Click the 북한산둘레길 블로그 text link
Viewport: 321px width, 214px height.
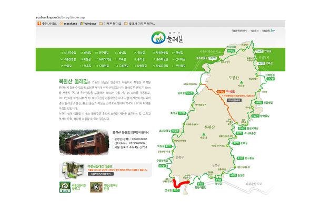[x=79, y=187]
